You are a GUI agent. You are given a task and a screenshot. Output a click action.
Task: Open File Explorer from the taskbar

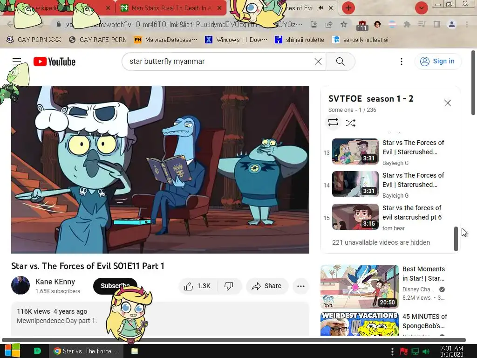tap(135, 351)
